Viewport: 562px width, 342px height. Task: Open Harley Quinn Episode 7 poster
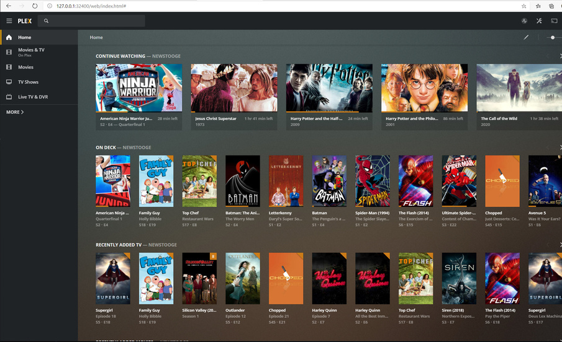[329, 278]
